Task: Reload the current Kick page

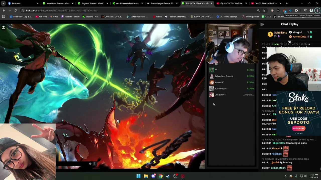Action: [x=16, y=10]
